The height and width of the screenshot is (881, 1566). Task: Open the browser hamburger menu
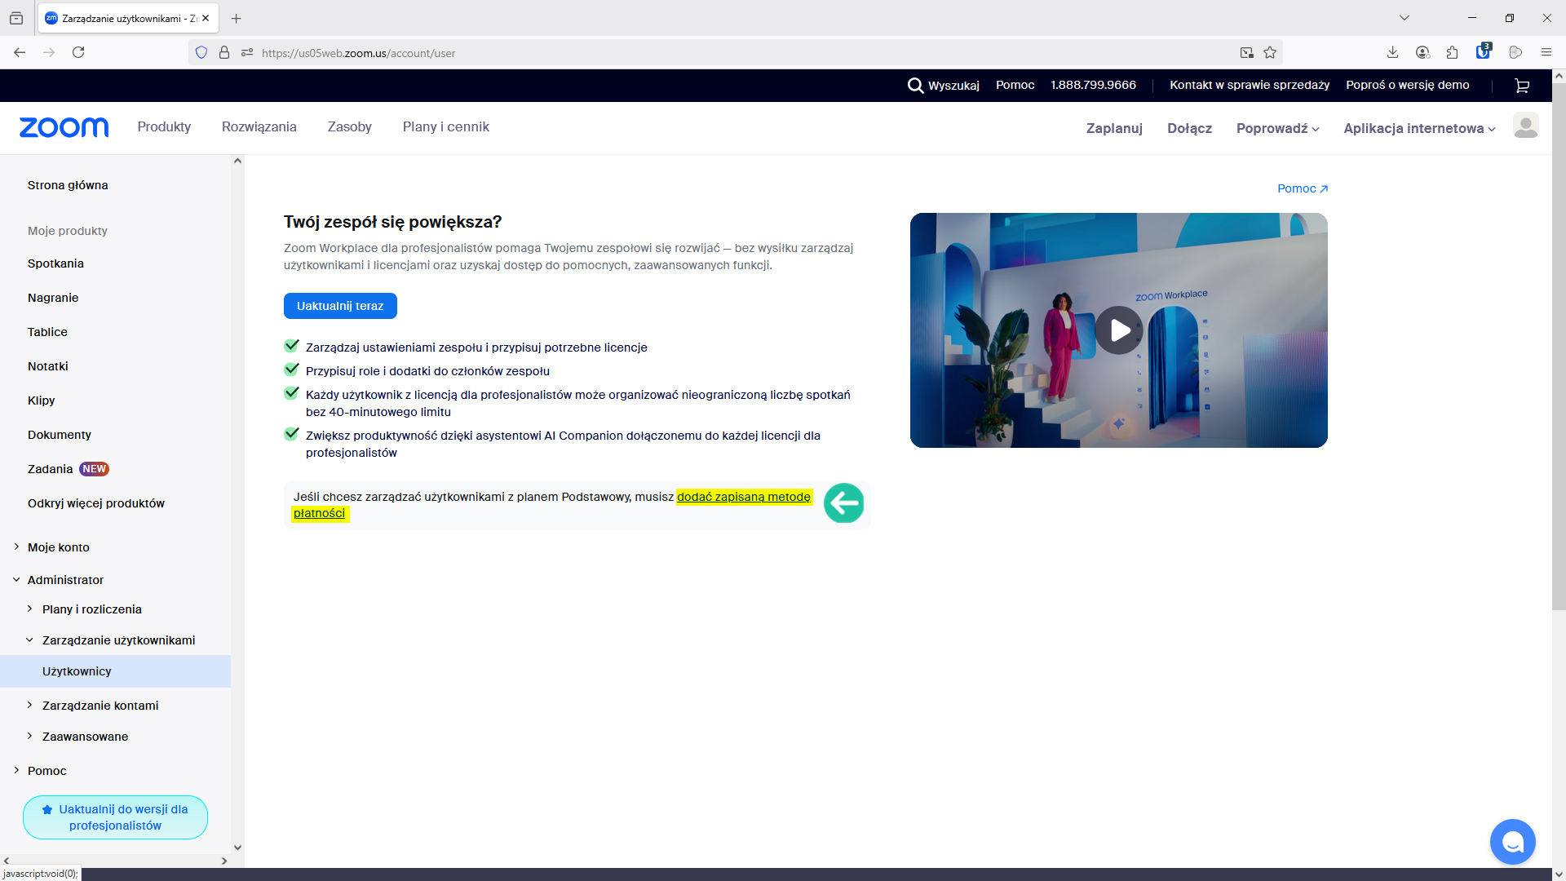coord(1546,52)
